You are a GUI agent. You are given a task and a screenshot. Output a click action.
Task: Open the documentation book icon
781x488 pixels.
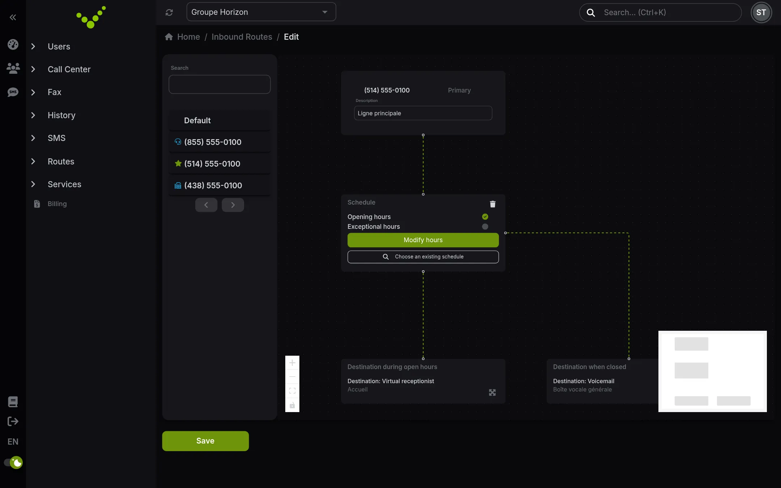(13, 402)
